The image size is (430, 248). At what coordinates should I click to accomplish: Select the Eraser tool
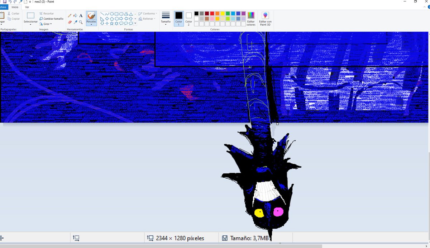[x=70, y=22]
